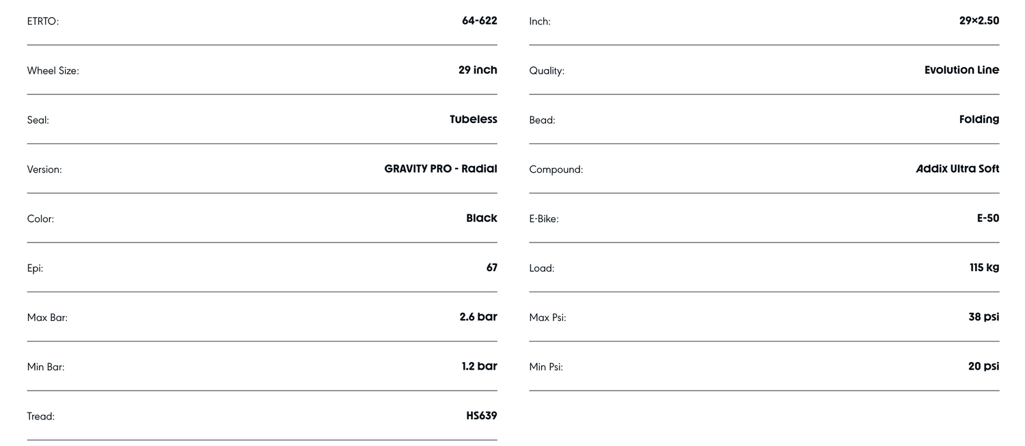Click the E-50 e-bike rating
The image size is (1025, 446).
click(x=987, y=218)
